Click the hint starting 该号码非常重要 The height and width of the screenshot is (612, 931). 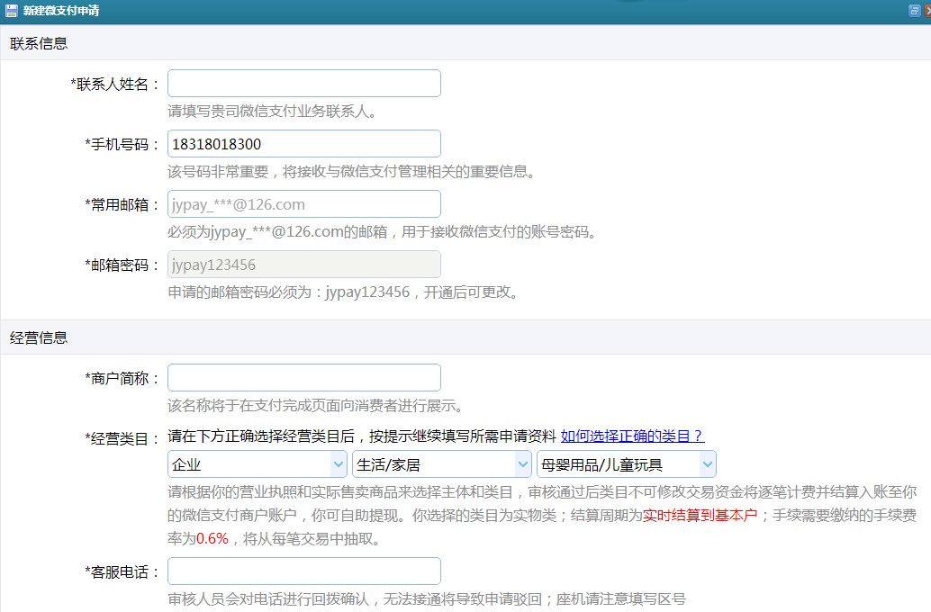tap(353, 172)
